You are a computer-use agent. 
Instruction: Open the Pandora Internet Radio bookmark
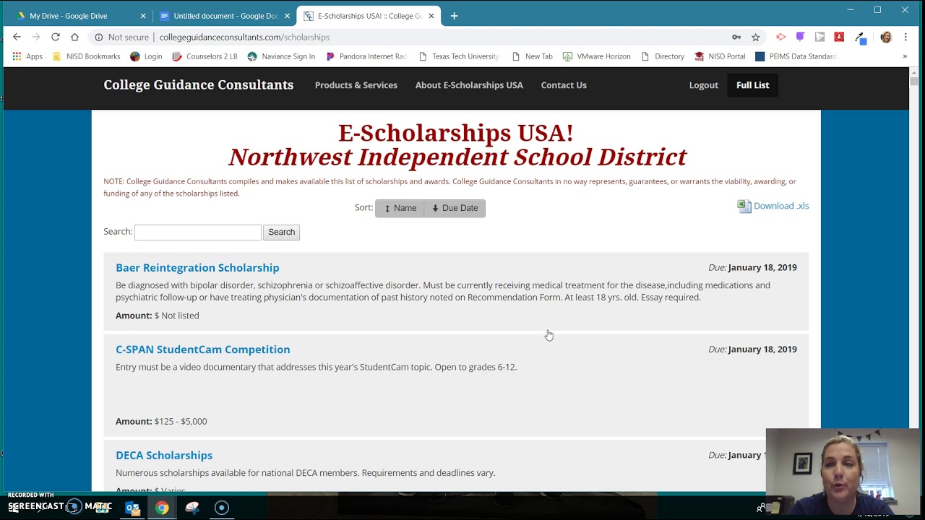[366, 56]
